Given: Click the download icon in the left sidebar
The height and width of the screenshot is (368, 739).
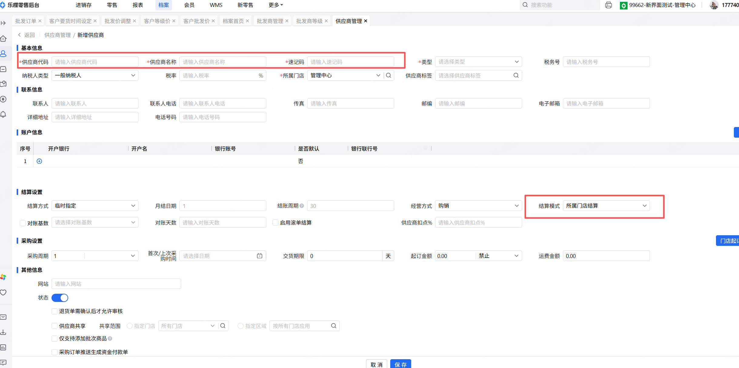Looking at the screenshot, I should click(4, 332).
